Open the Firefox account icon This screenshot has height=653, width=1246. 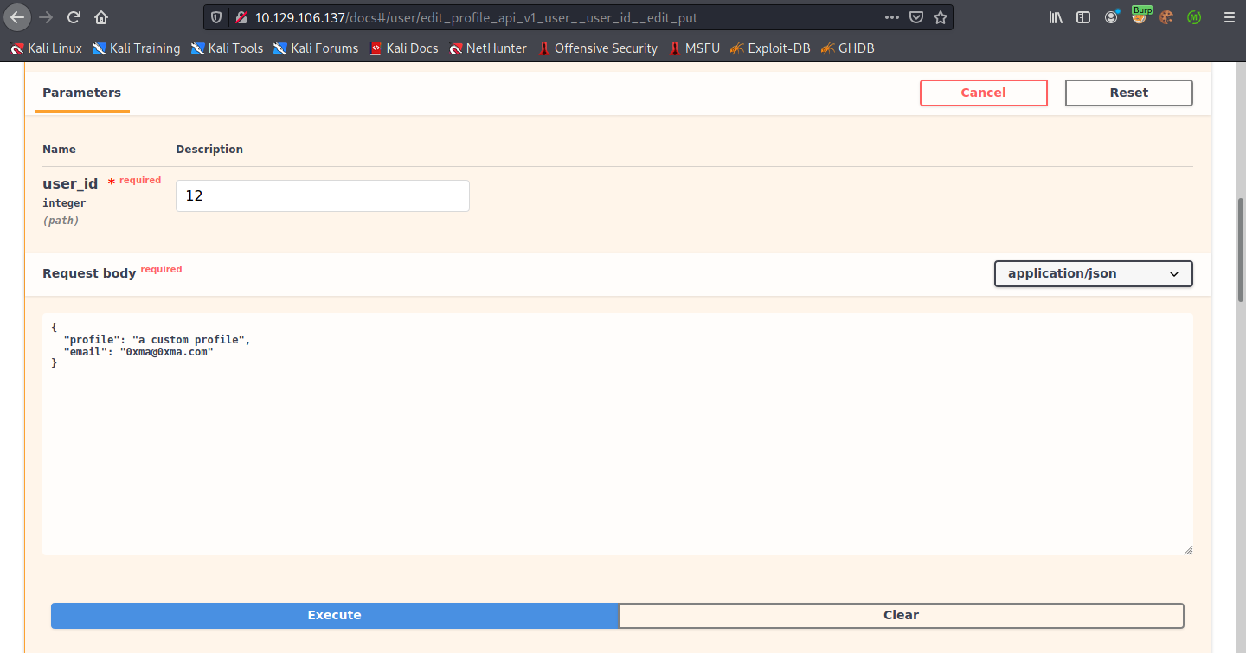click(1111, 18)
